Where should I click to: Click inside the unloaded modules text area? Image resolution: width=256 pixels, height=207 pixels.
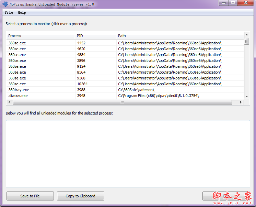tap(128, 154)
